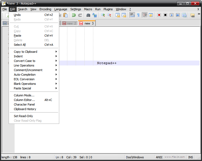Open Column Mode... from the Edit menu
This screenshot has height=161, width=202.
click(34, 95)
